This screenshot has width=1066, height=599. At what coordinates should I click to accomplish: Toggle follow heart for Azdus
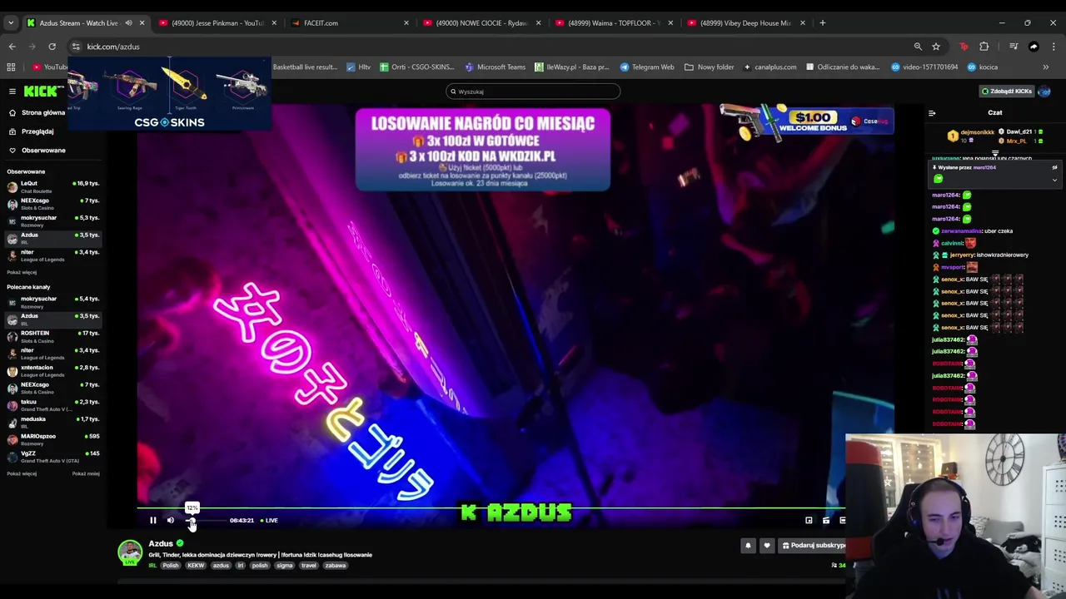[767, 546]
